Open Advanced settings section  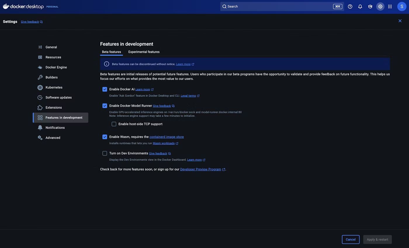click(x=60, y=138)
